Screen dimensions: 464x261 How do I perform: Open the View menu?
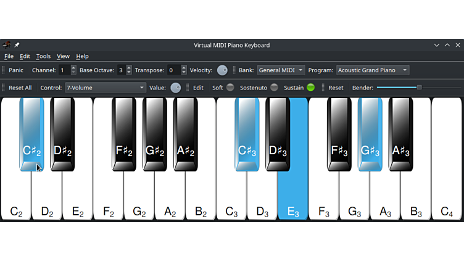pos(63,56)
